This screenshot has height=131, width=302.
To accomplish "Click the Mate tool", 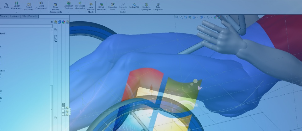I will coord(7,5).
